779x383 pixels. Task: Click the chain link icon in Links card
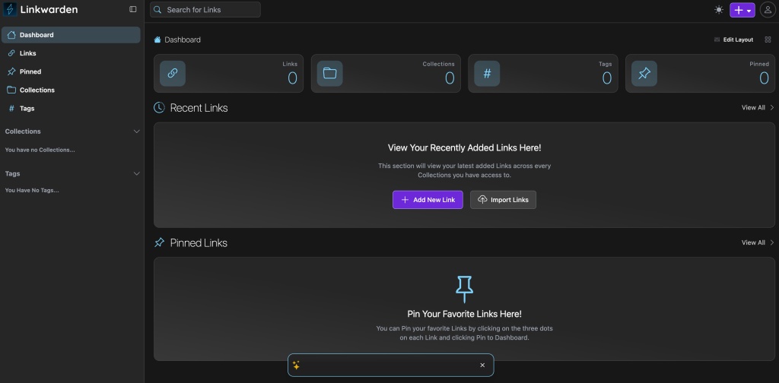[173, 73]
